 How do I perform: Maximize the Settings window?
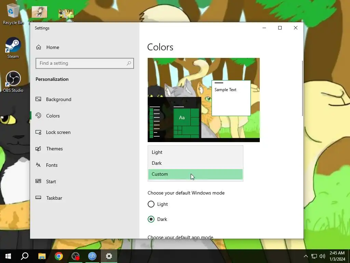pos(280,28)
